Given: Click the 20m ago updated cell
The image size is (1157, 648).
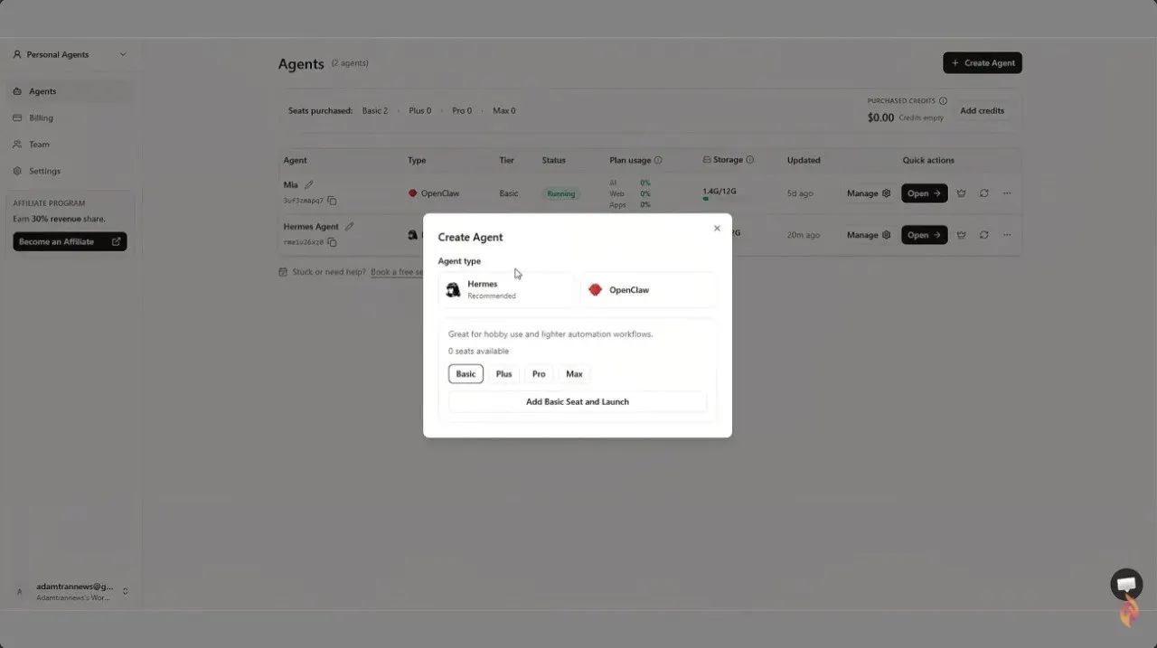Looking at the screenshot, I should pos(804,235).
